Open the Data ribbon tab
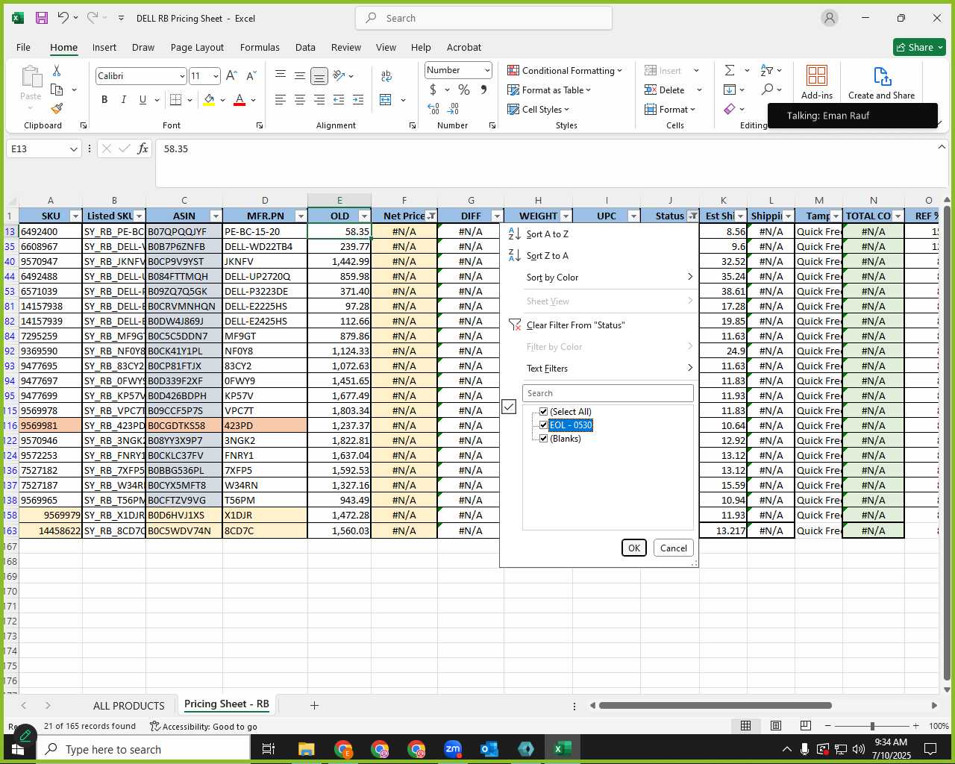 click(305, 47)
